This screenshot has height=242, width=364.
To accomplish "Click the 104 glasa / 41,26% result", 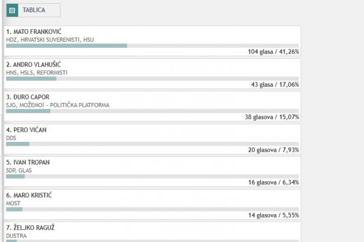I will (x=273, y=52).
